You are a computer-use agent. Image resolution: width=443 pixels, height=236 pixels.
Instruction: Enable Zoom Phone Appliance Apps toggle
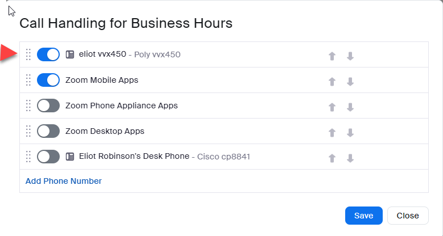pos(48,106)
